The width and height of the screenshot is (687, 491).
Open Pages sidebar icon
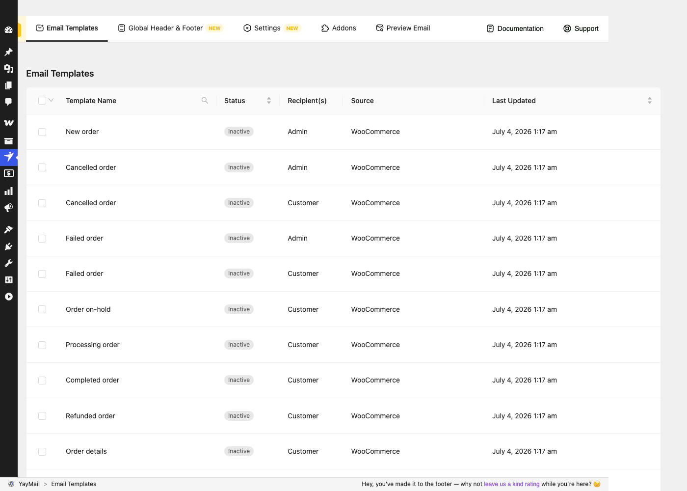[8, 85]
